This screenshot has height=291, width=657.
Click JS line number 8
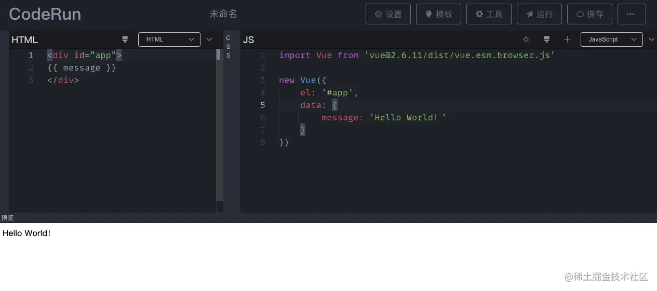(263, 142)
